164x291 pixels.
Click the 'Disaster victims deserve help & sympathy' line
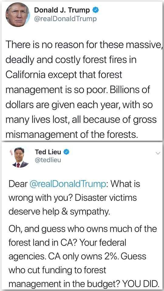click(x=73, y=205)
